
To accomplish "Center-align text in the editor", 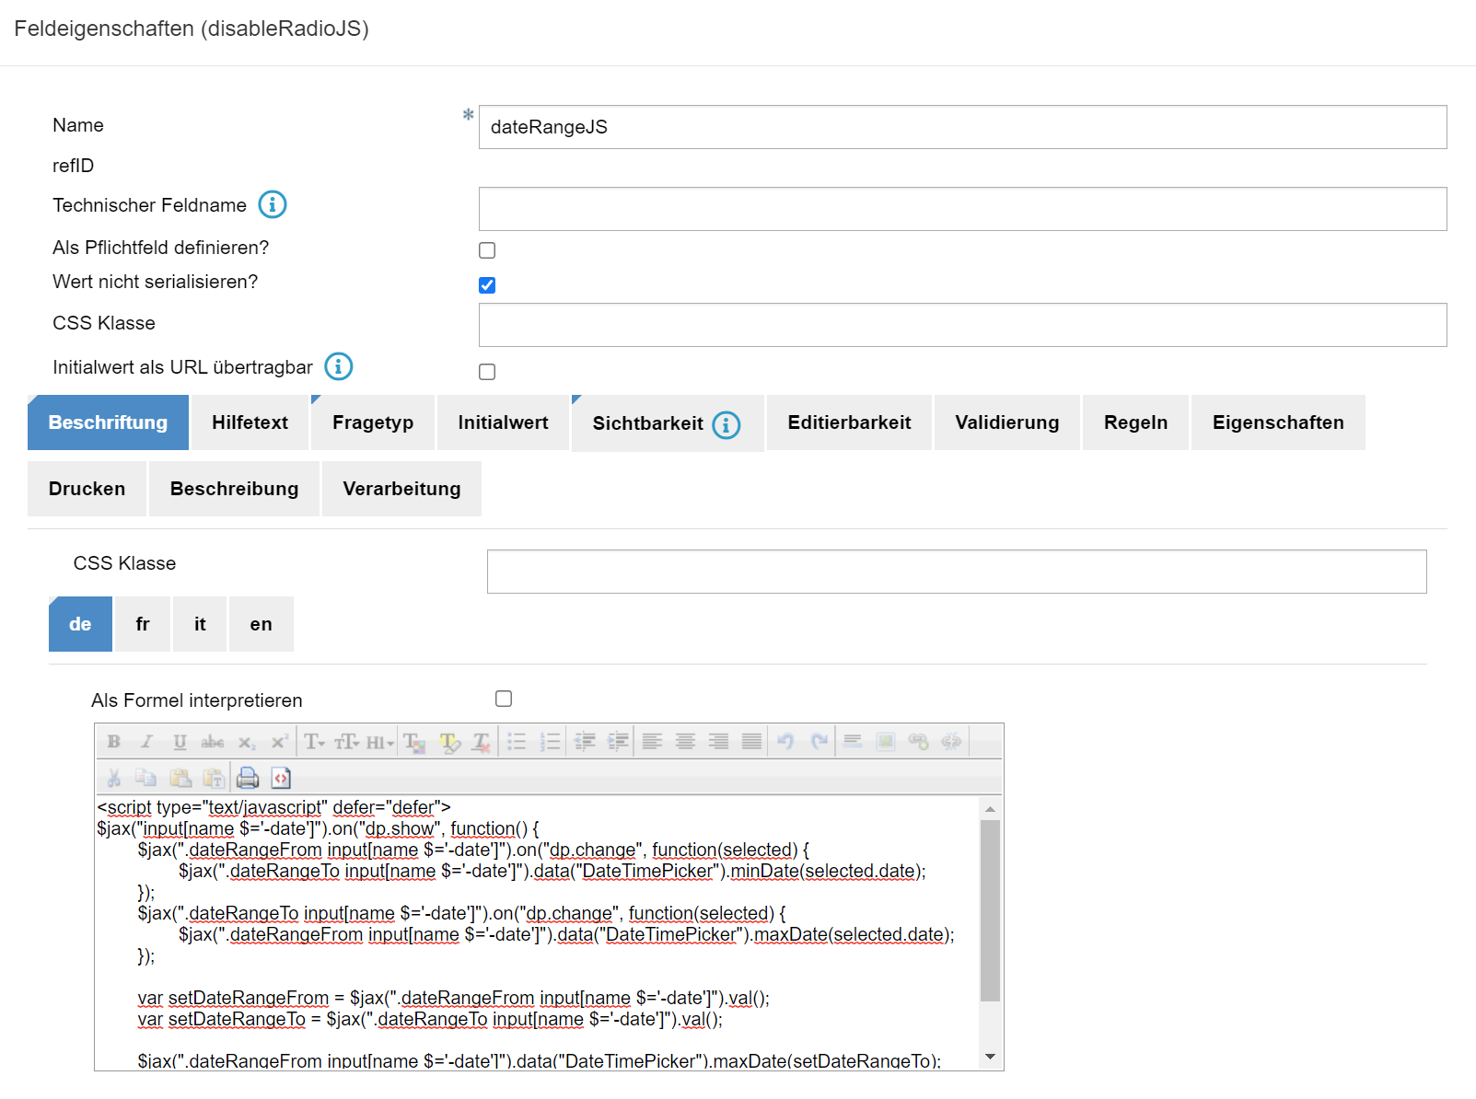I will coord(685,742).
